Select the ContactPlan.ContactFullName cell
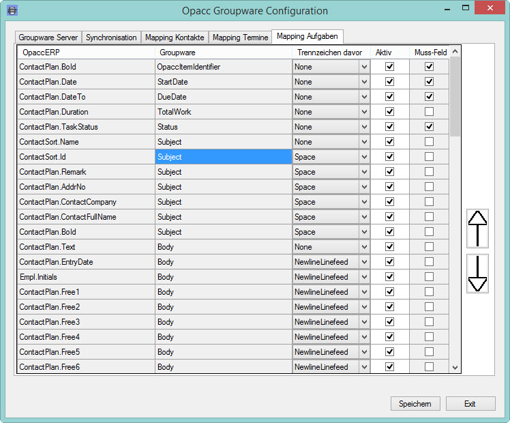The image size is (510, 423). (x=86, y=217)
